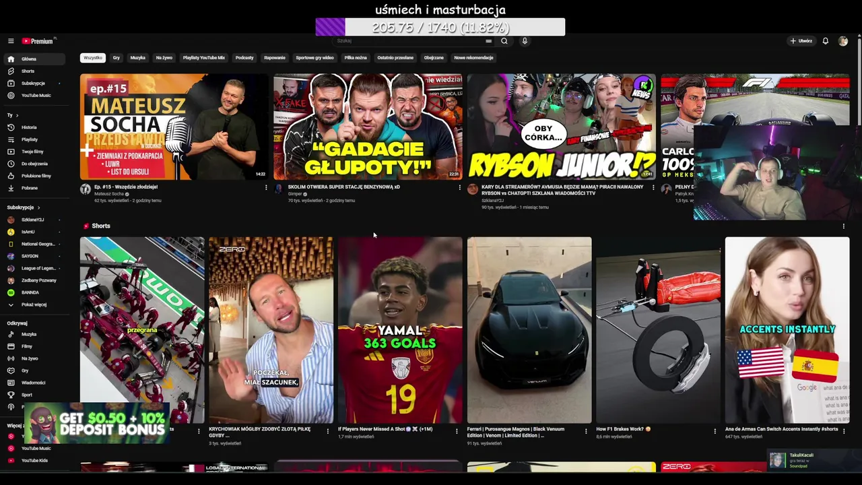
Task: Click the search magnifier button
Action: click(x=504, y=41)
